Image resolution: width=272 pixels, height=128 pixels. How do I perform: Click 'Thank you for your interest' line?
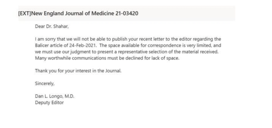78,71
